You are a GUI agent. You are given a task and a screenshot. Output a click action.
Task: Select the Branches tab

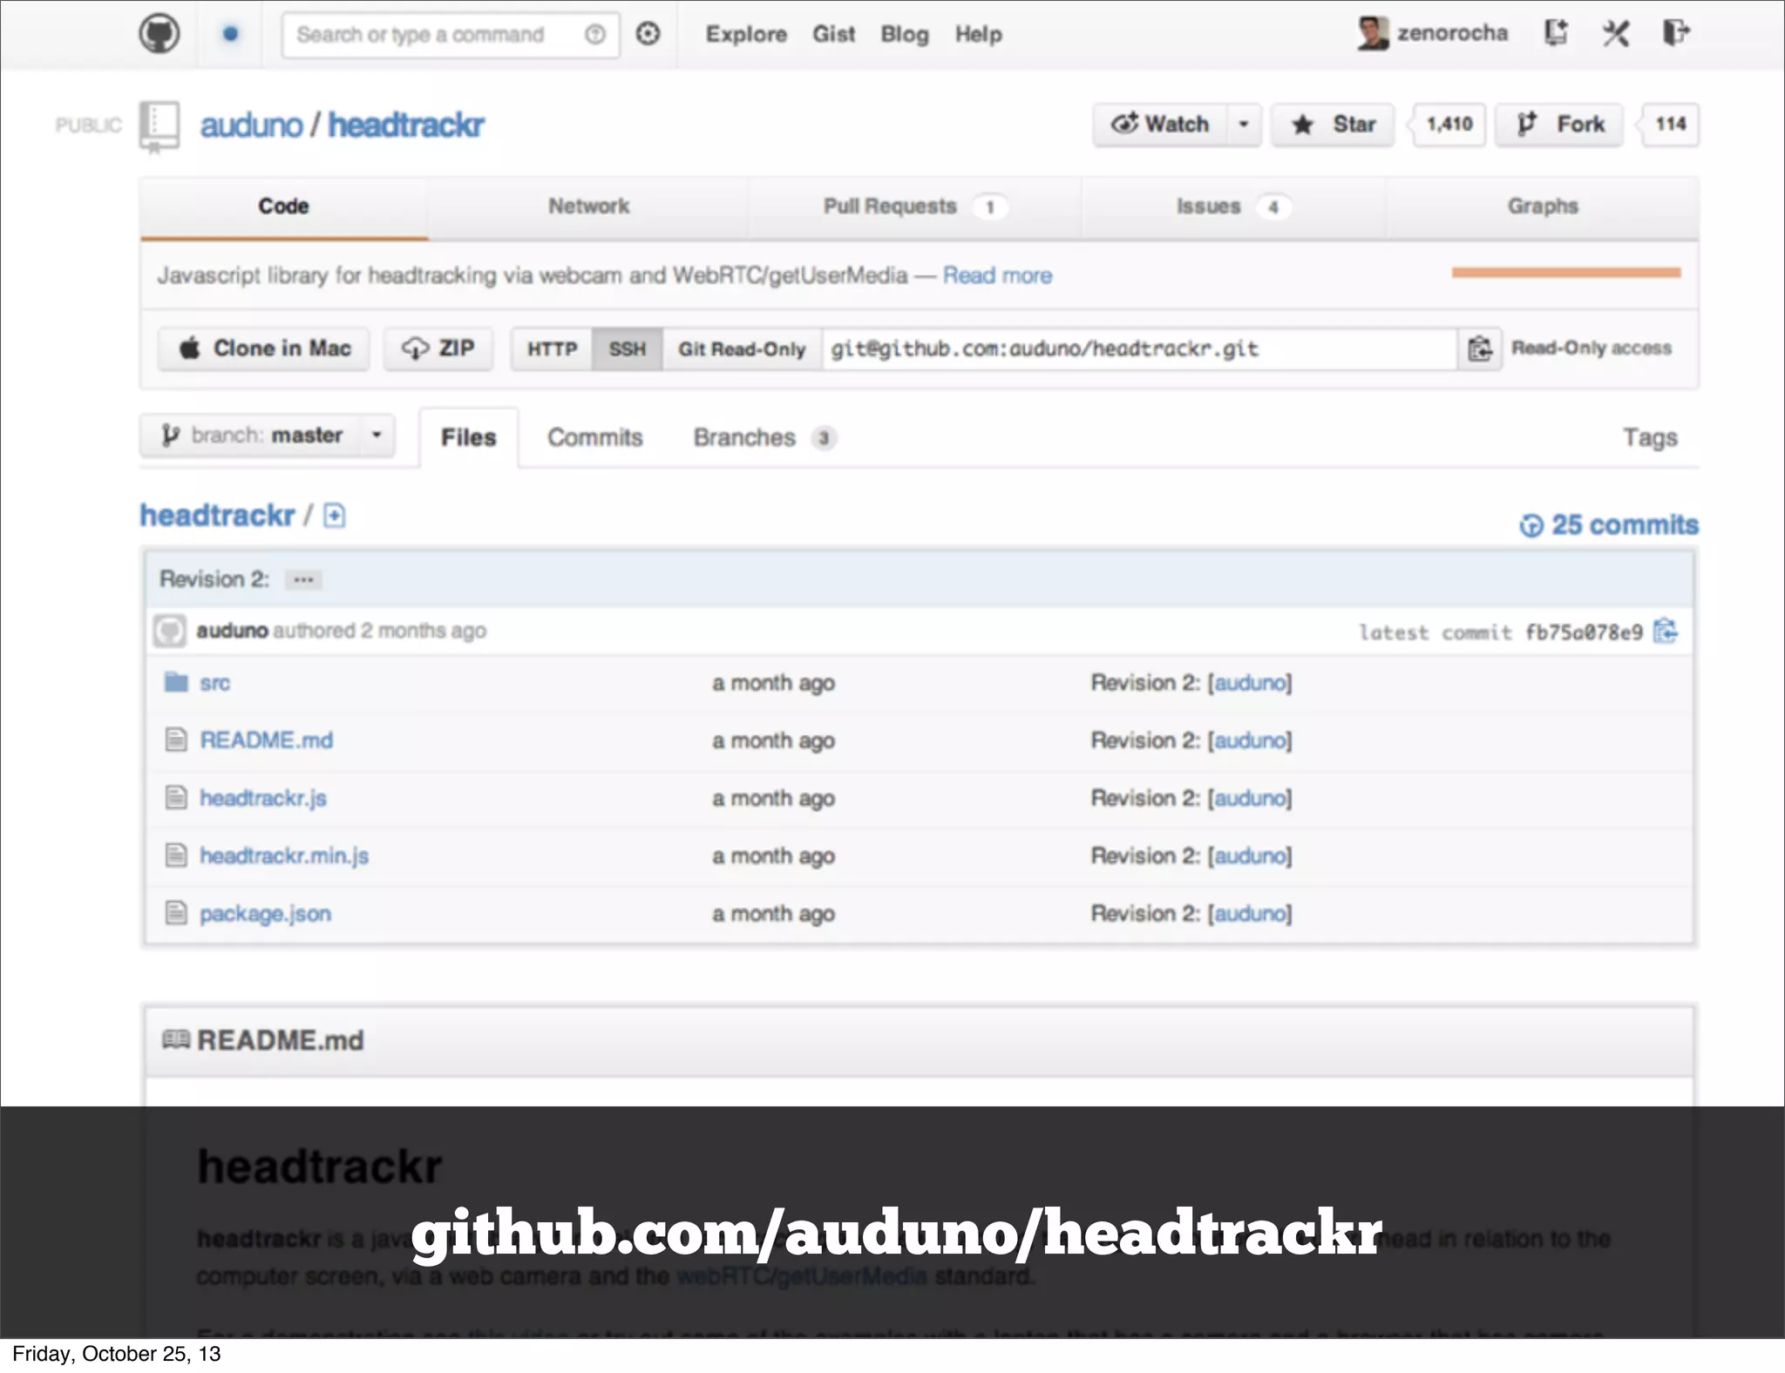pyautogui.click(x=764, y=437)
